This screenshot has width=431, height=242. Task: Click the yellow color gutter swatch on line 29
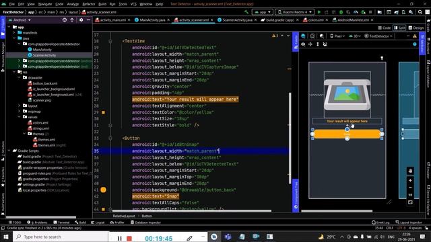point(103,112)
